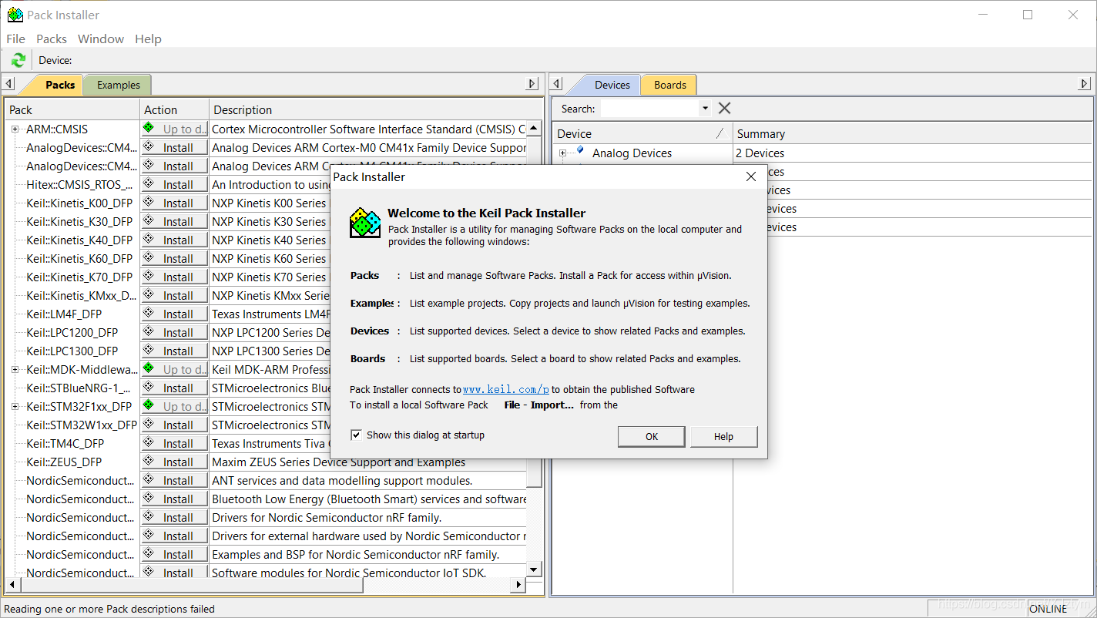Viewport: 1097px width, 618px height.
Task: Switch to the Boards tab
Action: tap(670, 85)
